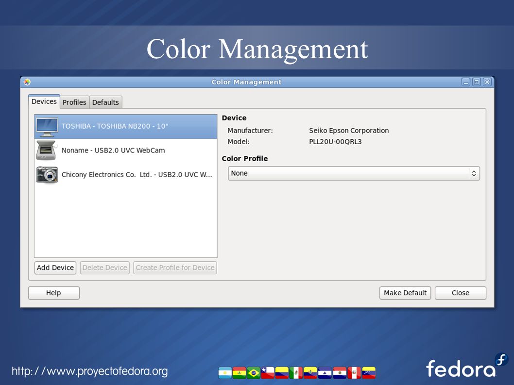Open the Color Profile combo box showing None
Screen dimensions: 514x385
point(354,173)
